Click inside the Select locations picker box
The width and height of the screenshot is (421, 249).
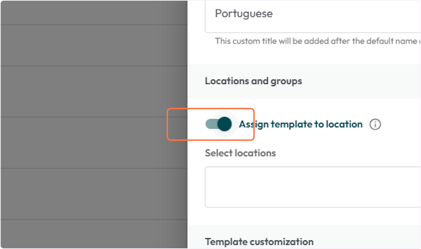(x=312, y=187)
